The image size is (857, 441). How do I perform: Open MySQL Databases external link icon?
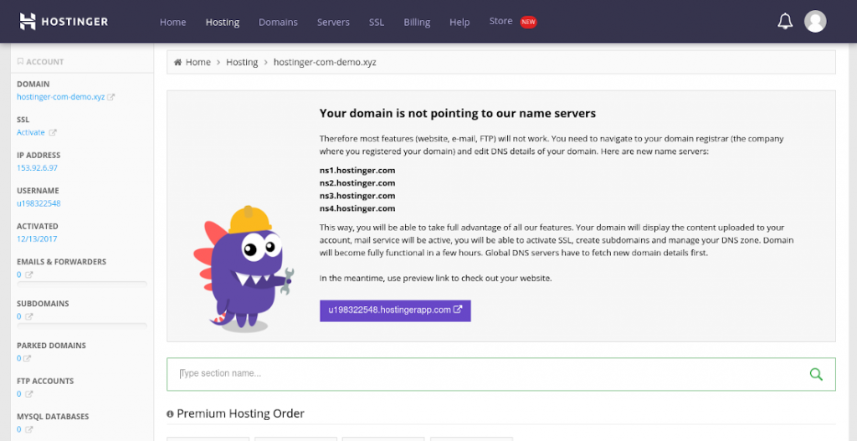click(x=29, y=429)
